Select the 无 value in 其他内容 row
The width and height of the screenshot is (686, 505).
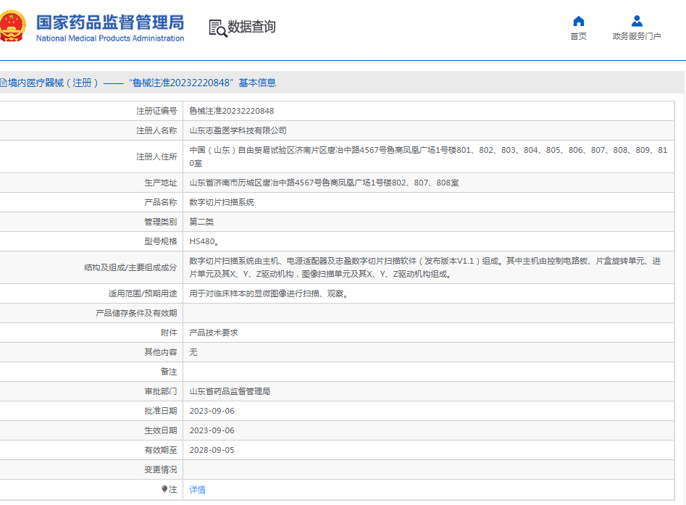pyautogui.click(x=193, y=352)
